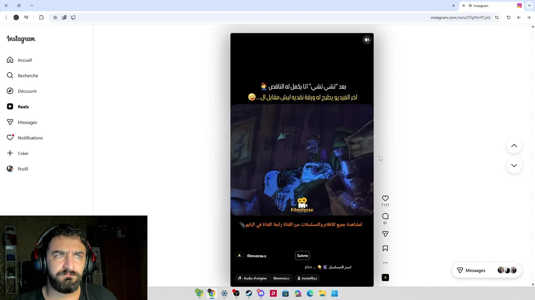This screenshot has height=300, width=535.
Task: Go to previous reel with up chevron
Action: (514, 146)
